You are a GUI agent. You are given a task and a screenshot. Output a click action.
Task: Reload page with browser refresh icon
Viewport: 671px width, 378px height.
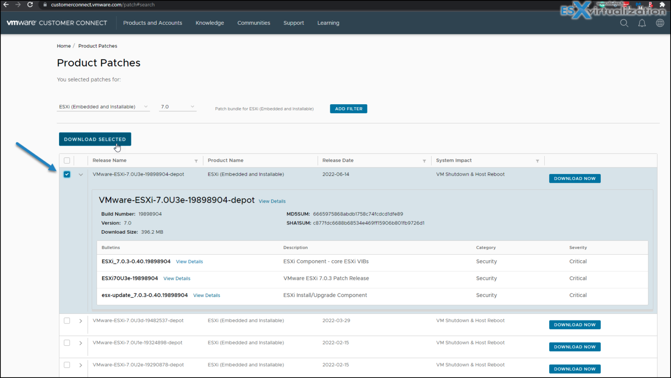pos(30,5)
